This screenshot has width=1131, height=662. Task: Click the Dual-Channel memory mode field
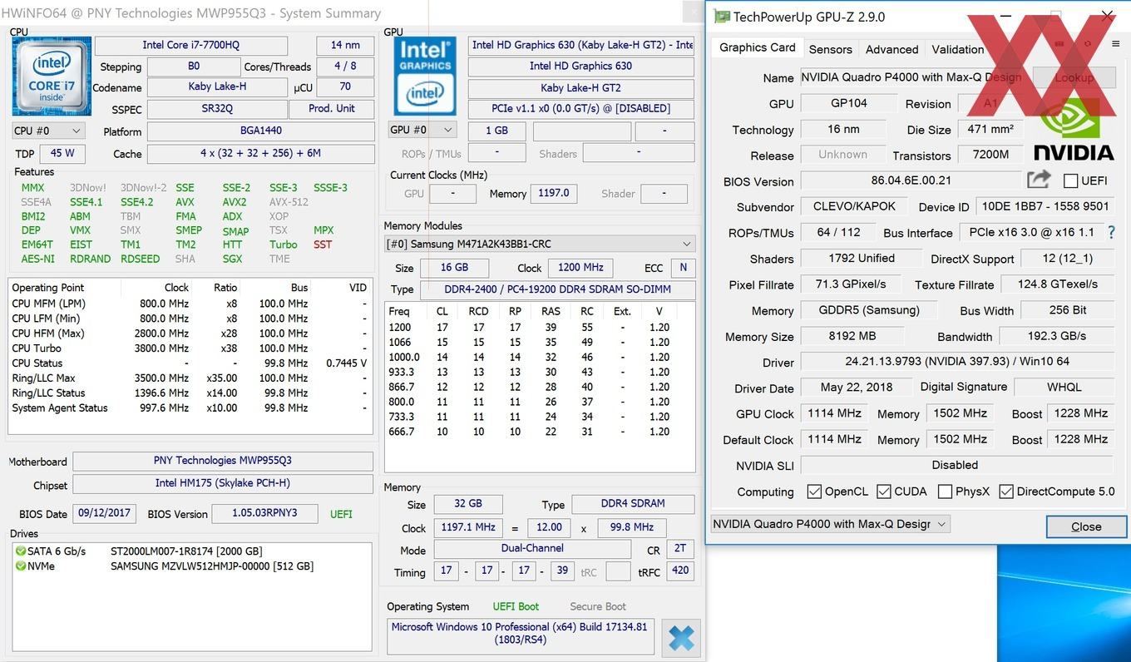coord(533,549)
